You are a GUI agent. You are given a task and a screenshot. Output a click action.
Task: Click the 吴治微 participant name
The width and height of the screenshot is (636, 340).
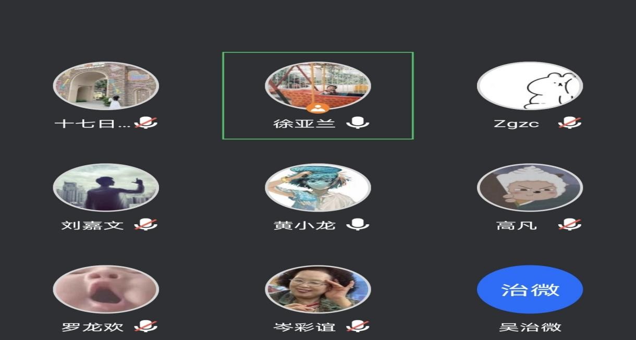pyautogui.click(x=530, y=327)
